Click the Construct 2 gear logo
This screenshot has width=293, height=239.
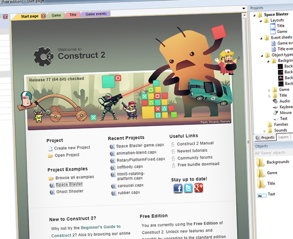(x=44, y=56)
